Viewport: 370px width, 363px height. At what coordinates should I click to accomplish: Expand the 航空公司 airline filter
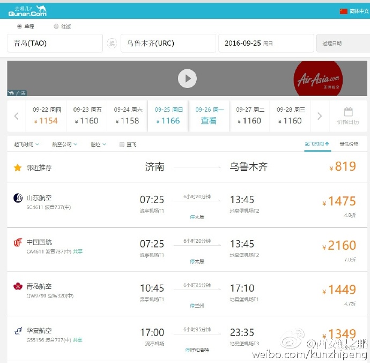[x=65, y=144]
